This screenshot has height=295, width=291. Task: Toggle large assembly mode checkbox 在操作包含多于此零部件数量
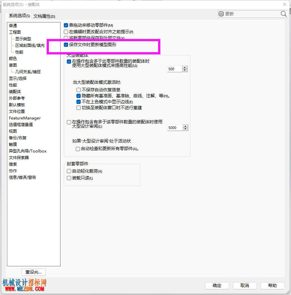[69, 61]
